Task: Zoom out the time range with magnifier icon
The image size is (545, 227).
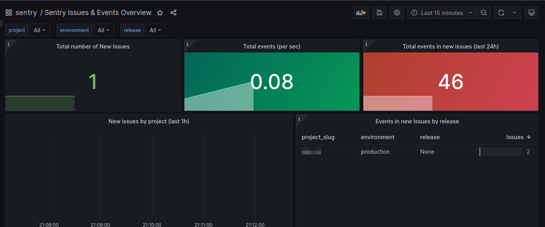Action: [483, 12]
